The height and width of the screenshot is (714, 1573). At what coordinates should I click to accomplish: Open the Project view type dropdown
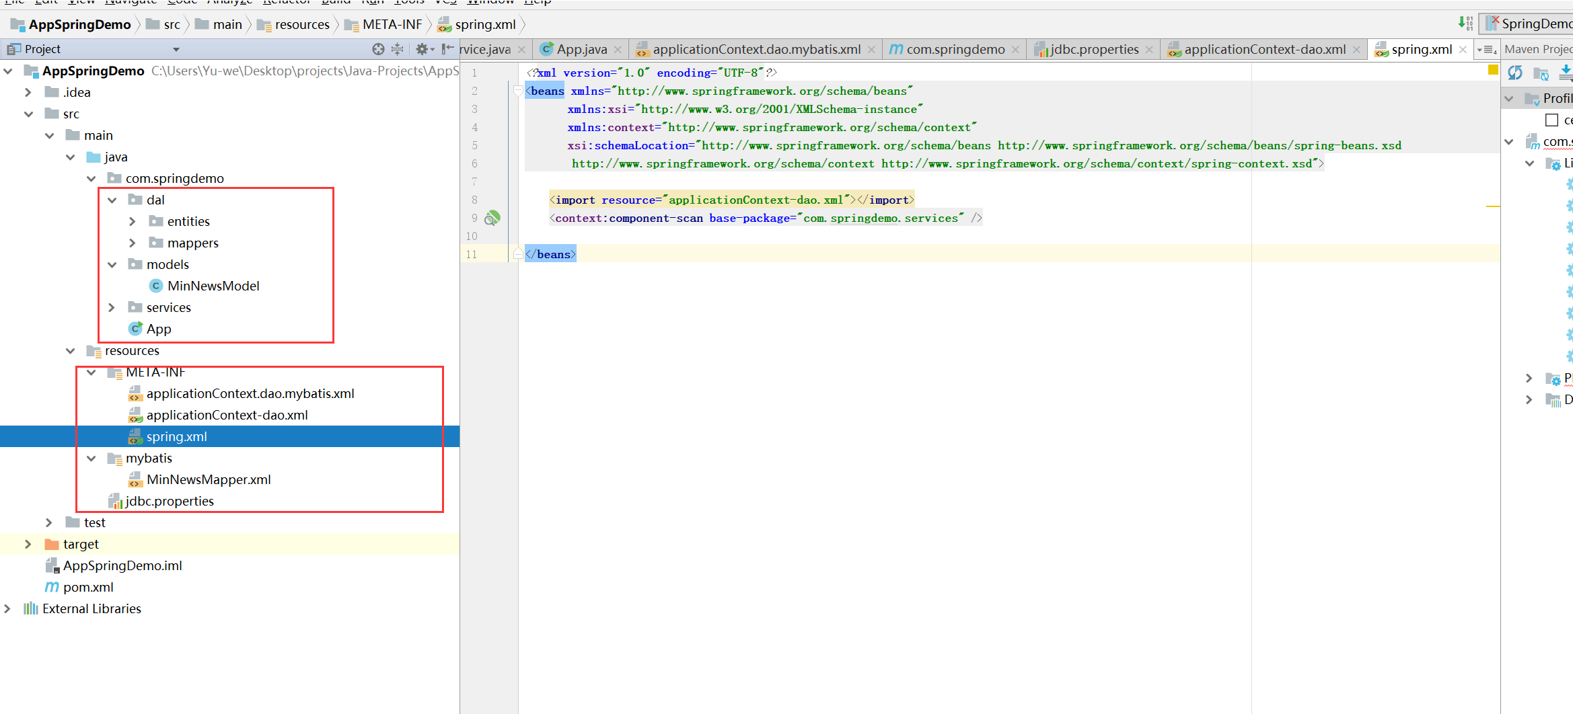tap(176, 49)
